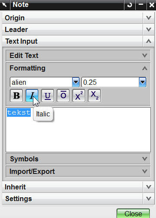
Task: Toggle Bold formatting button
Action: coord(16,96)
